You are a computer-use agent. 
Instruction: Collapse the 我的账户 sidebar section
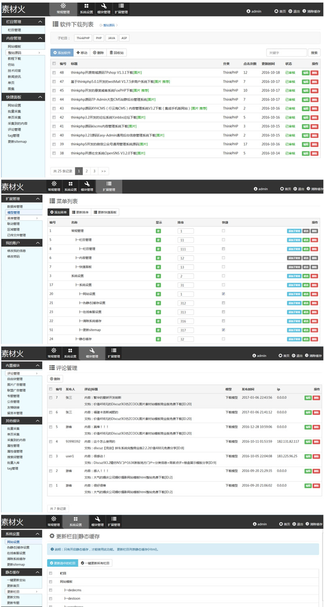38,243
